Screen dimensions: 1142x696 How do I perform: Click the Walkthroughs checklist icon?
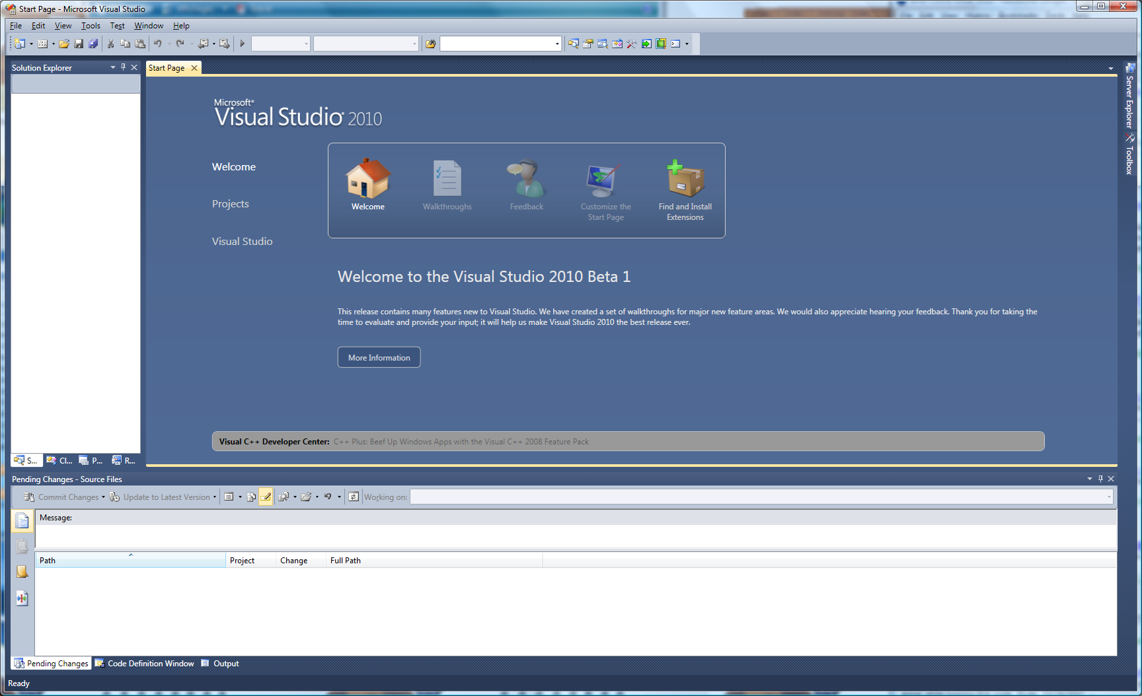coord(447,178)
